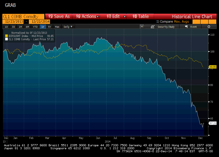Click the 110 y-axis label
Image resolution: width=219 pixels, height=157 pixels.
pyautogui.click(x=212, y=35)
